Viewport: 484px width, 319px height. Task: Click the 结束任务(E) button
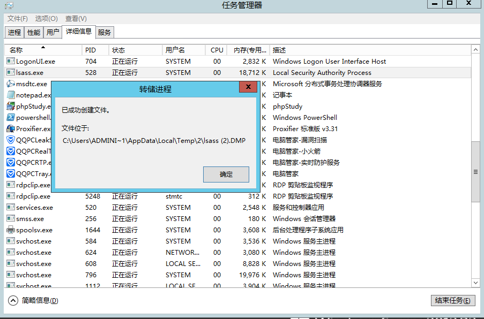pos(453,300)
